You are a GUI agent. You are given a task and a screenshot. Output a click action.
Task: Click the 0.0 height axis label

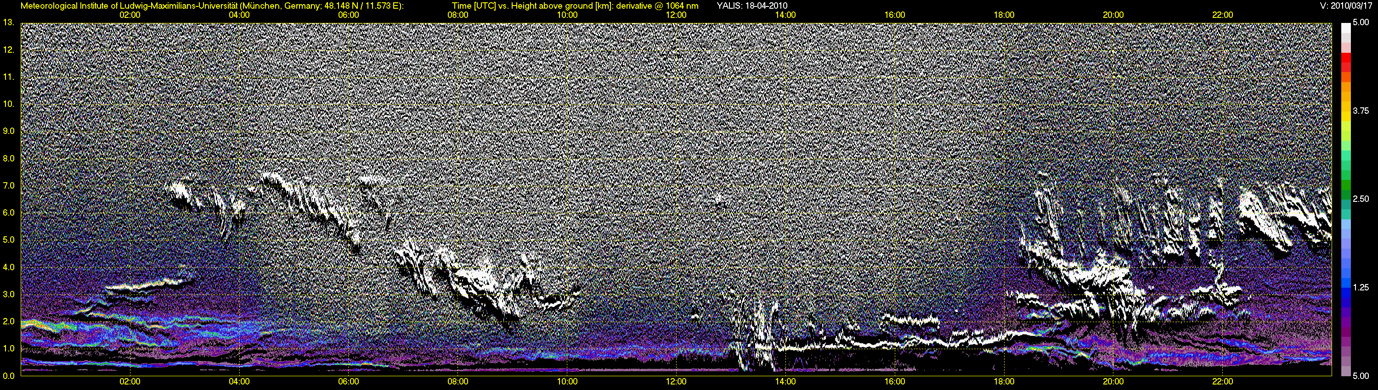pyautogui.click(x=9, y=376)
